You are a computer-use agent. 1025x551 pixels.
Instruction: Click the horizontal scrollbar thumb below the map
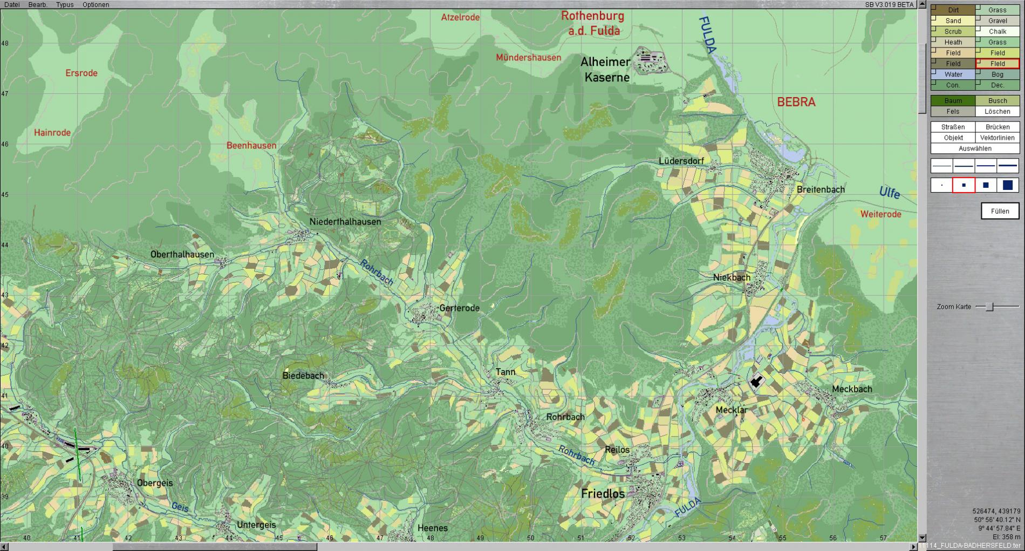pos(214,547)
